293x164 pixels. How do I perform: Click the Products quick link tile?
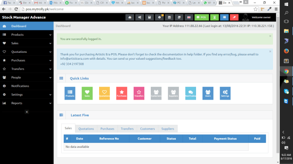coord(70,93)
